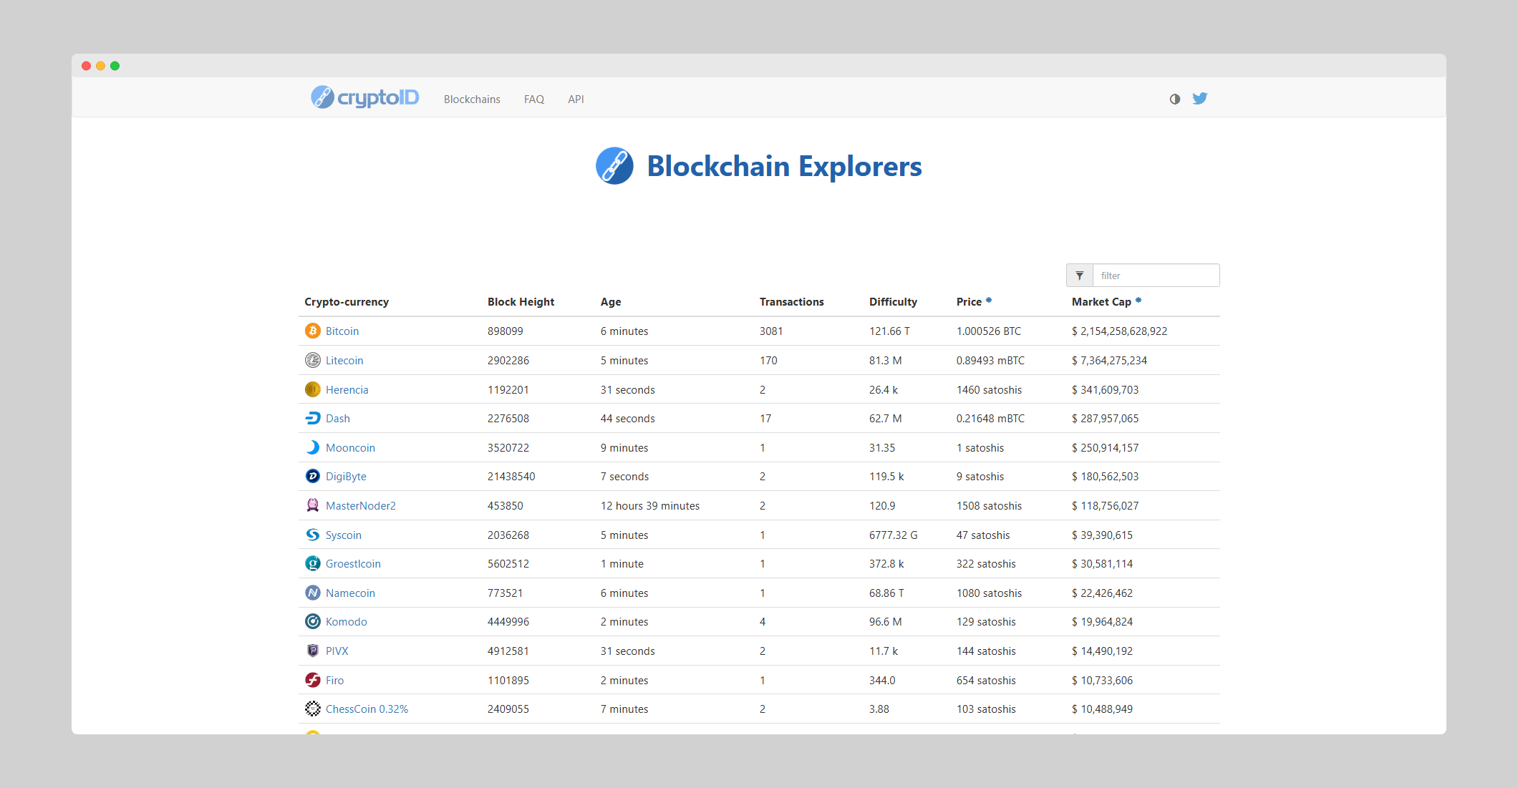Click the Herencia coin icon

[x=313, y=389]
